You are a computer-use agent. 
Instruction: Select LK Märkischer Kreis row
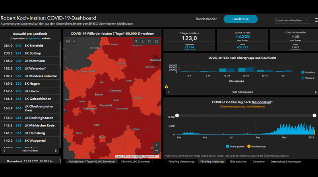point(30,125)
